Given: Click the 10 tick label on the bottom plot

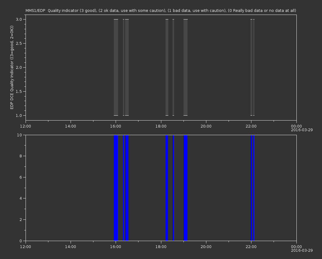Looking at the screenshot, I should coord(19,135).
